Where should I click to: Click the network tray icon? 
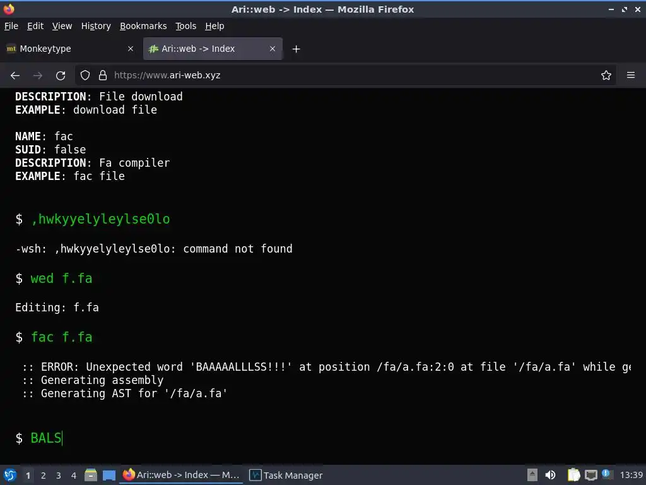590,476
